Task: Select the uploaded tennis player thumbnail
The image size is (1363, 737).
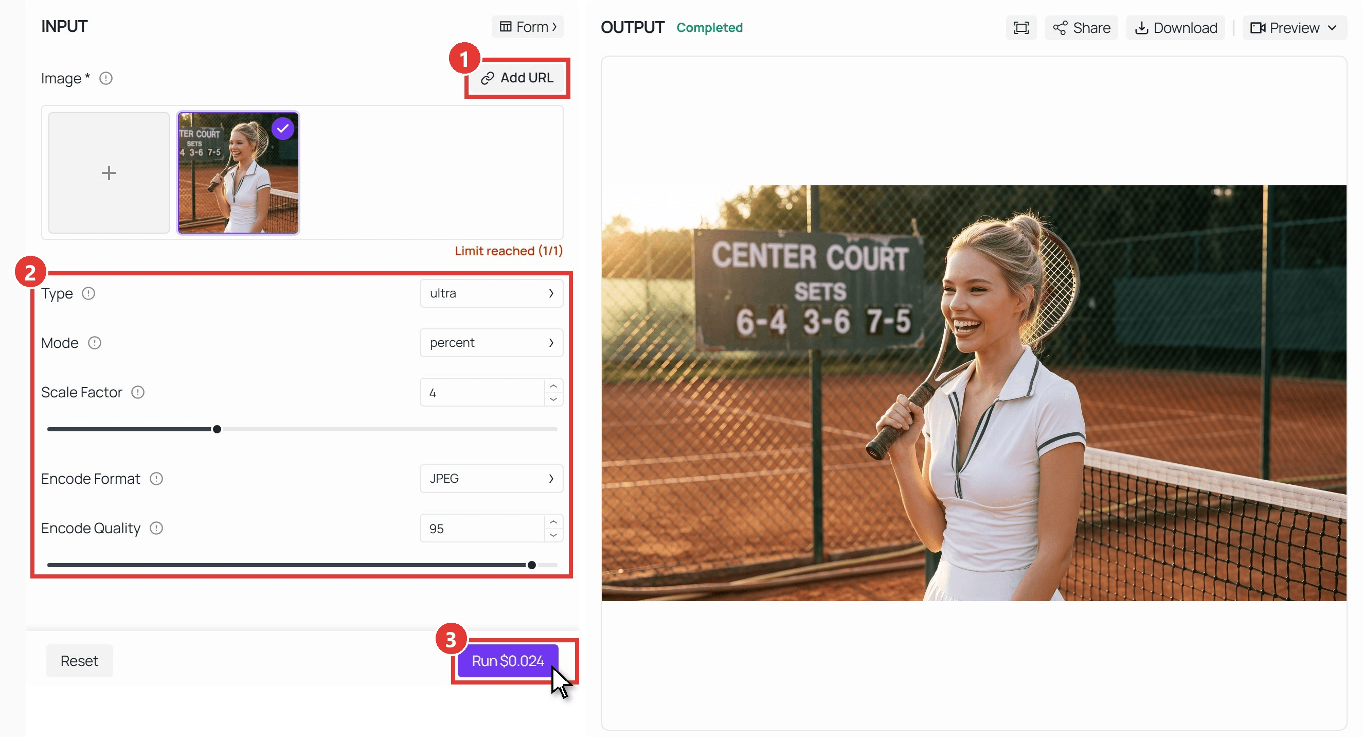Action: [x=238, y=172]
